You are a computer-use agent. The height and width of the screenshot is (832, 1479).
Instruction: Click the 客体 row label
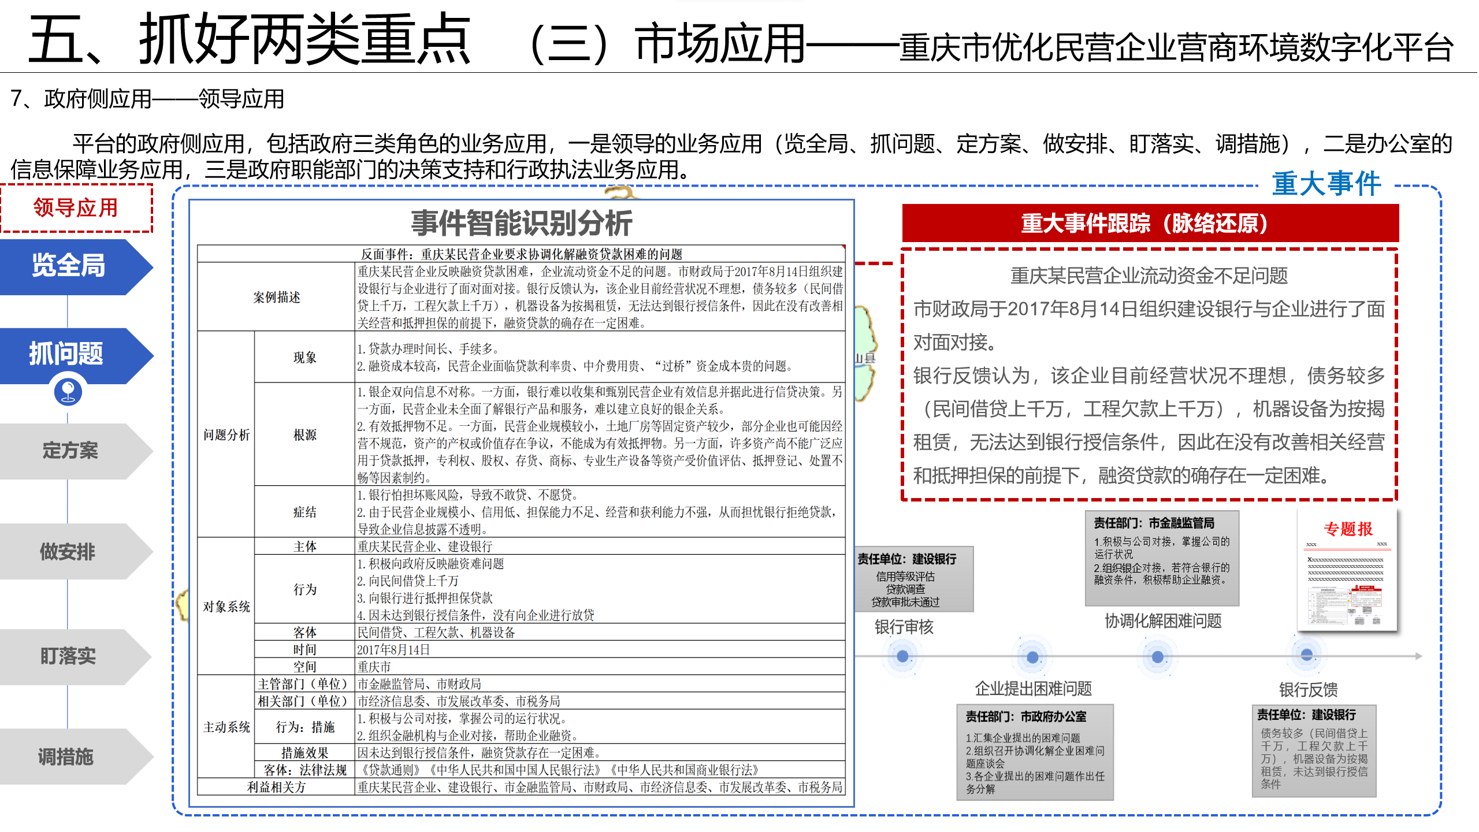305,632
